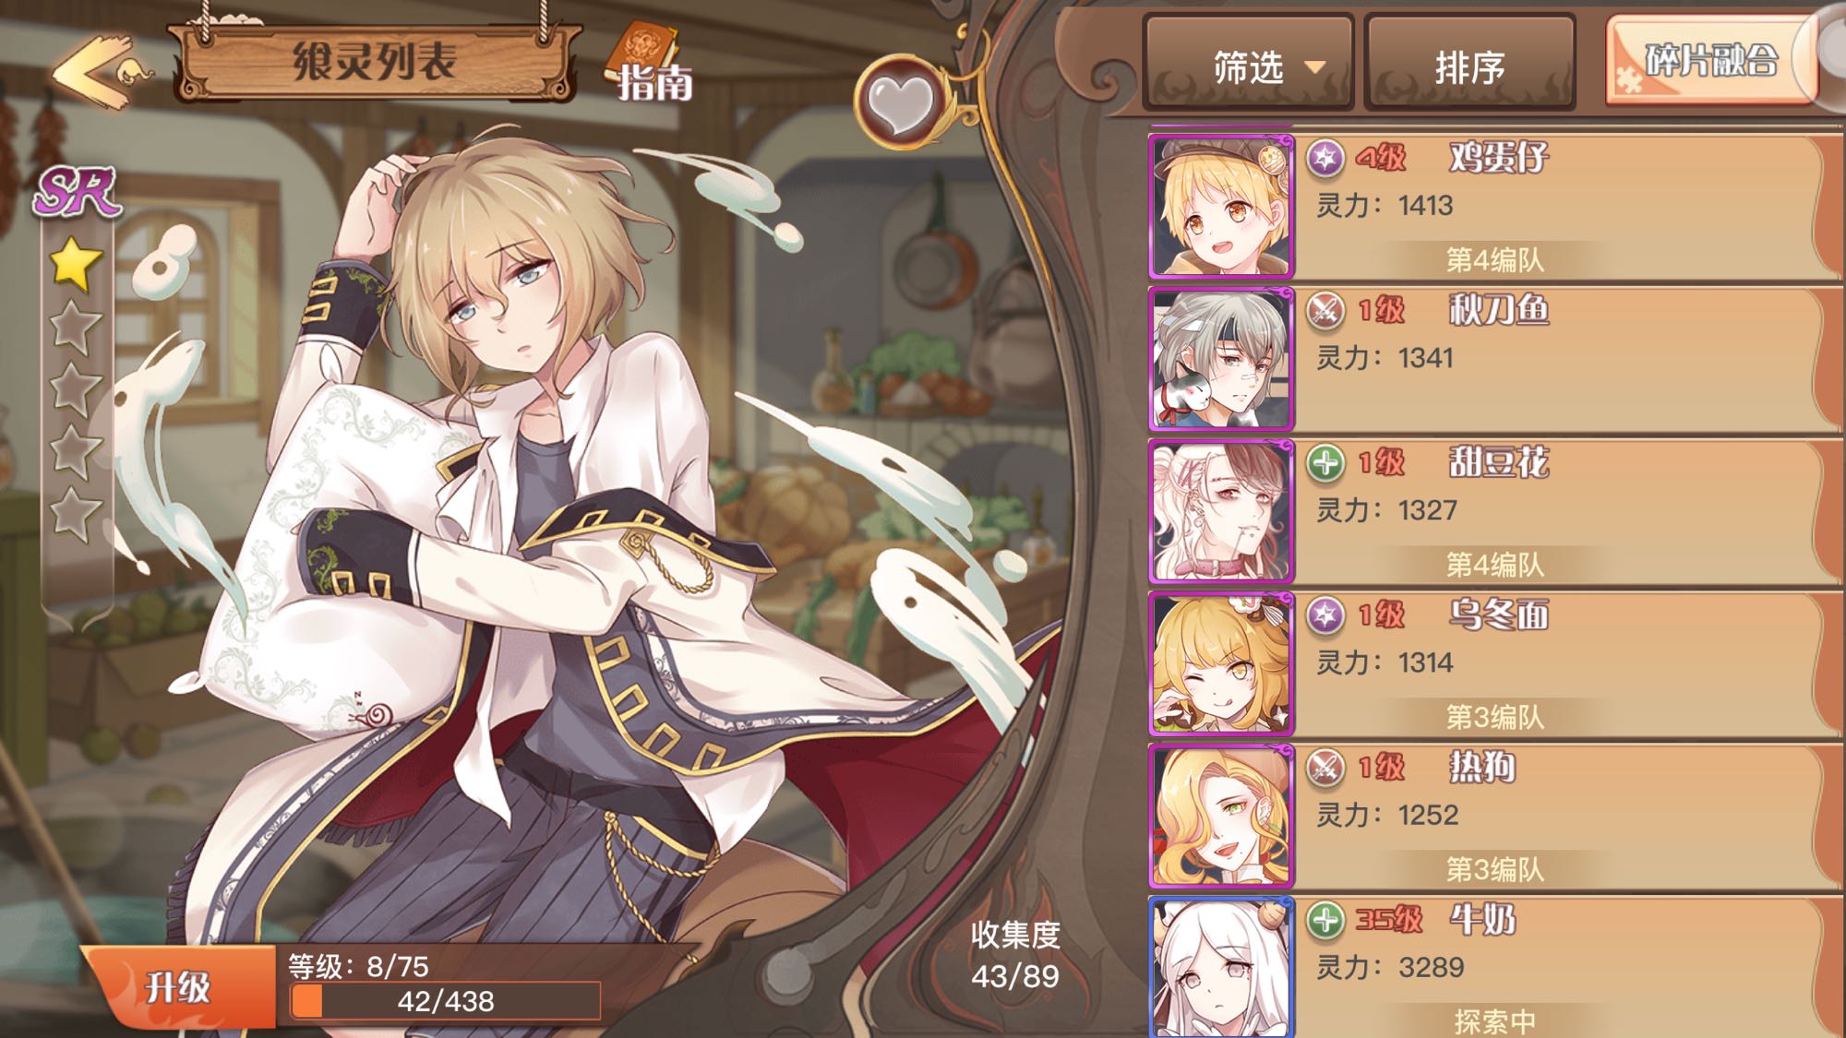The image size is (1846, 1038).
Task: Open the 指南 guide book icon
Action: click(651, 62)
